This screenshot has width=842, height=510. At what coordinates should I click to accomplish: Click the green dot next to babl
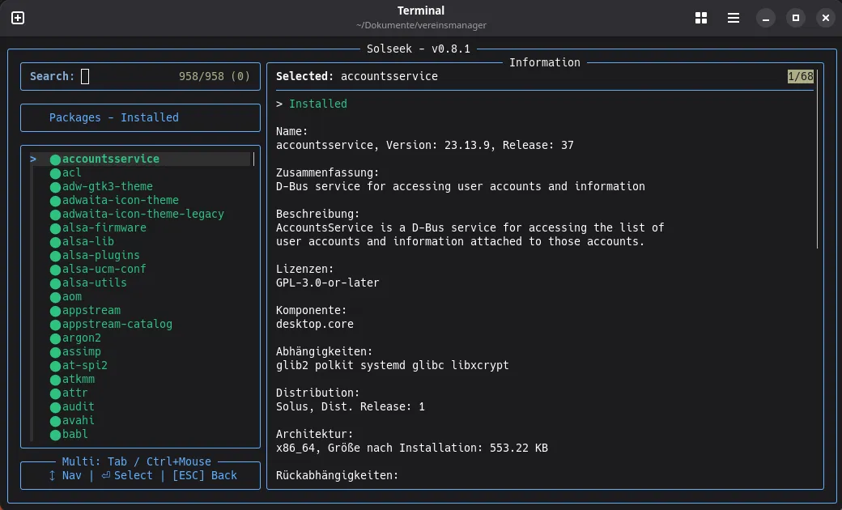point(55,435)
